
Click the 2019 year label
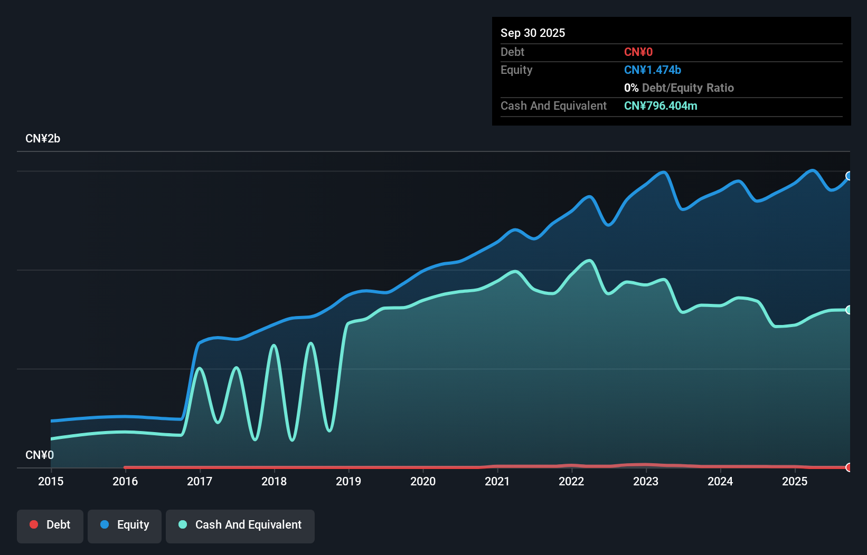pyautogui.click(x=348, y=481)
